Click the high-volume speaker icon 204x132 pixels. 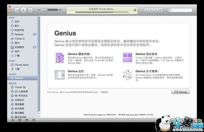[60, 10]
